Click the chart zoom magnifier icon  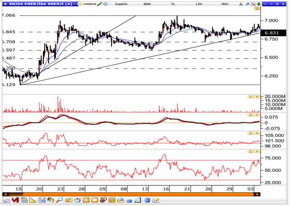pyautogui.click(x=137, y=200)
